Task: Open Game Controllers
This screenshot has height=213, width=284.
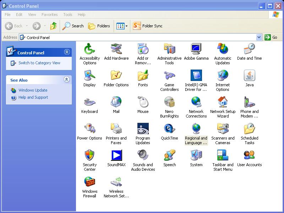Action: (x=169, y=81)
